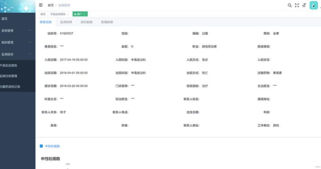
Task: Click the occupation value 其他劳动者
Action: coord(209,47)
